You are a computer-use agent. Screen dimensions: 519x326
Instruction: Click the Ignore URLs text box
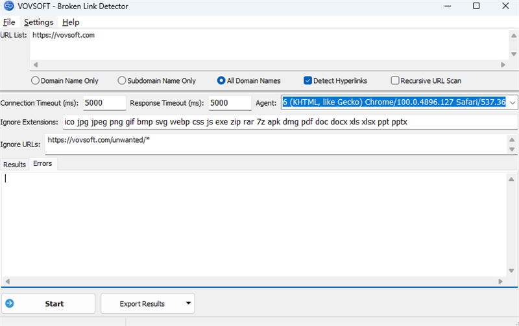click(276, 144)
